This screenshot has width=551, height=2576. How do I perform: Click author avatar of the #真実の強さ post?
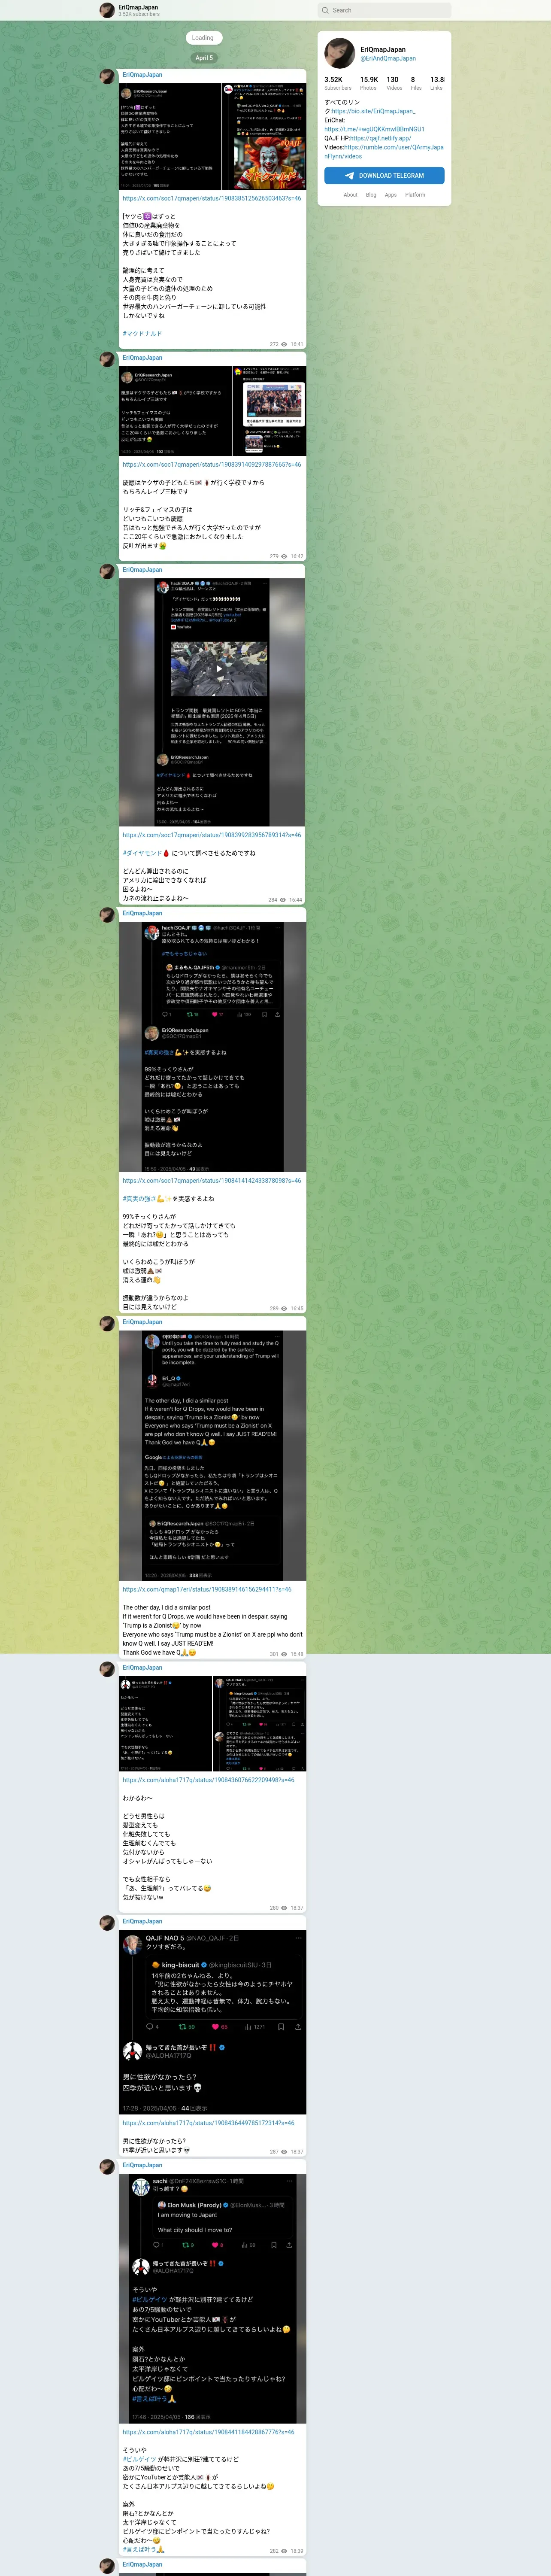coord(107,914)
